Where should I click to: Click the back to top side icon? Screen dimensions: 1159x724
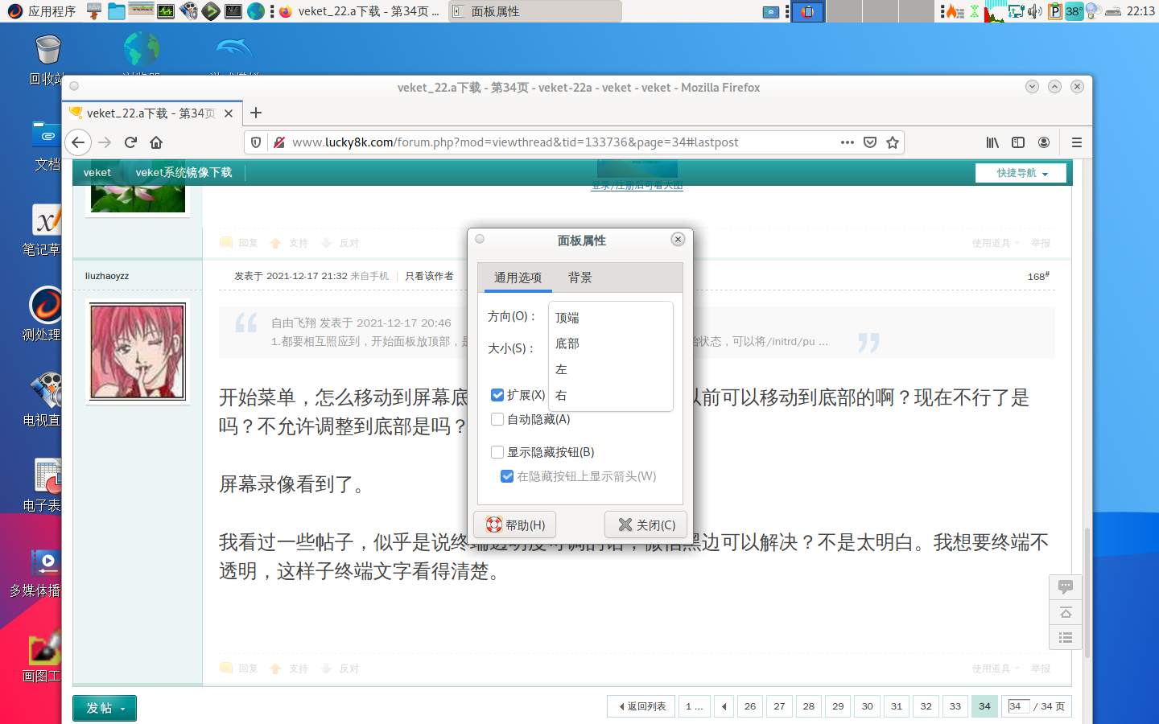[1066, 613]
